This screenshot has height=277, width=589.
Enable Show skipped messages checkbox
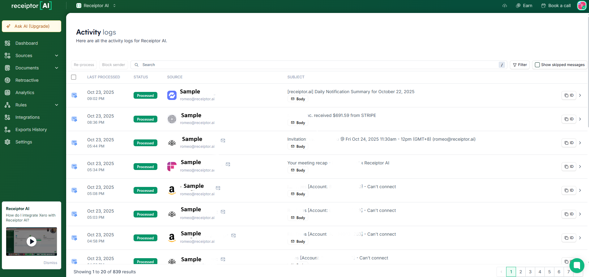tap(537, 65)
